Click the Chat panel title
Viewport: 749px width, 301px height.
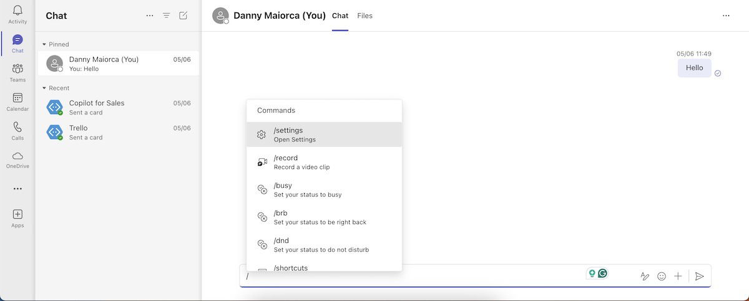tap(56, 16)
